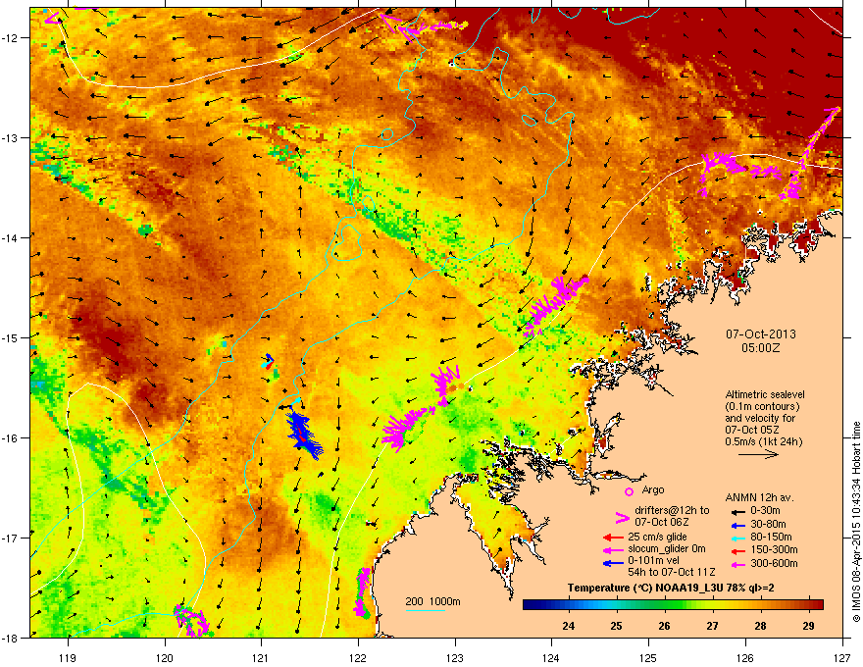Click the 25 cm/s glide legend text
863x667 pixels.
pos(659,537)
